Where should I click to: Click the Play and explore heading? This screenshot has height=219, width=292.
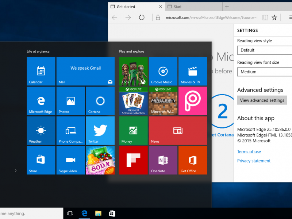pyautogui.click(x=132, y=51)
